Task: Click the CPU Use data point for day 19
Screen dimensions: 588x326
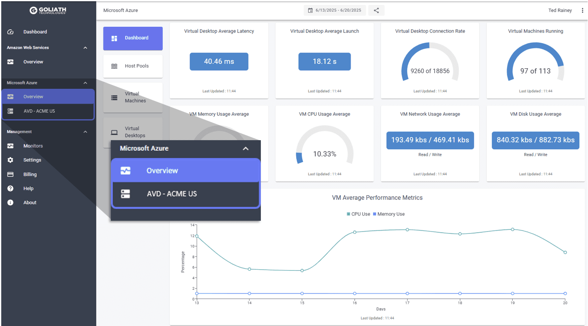Action: [x=513, y=229]
